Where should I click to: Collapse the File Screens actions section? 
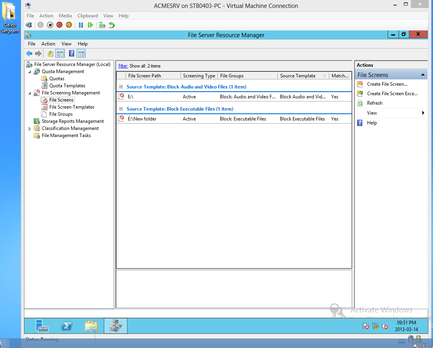pos(422,75)
